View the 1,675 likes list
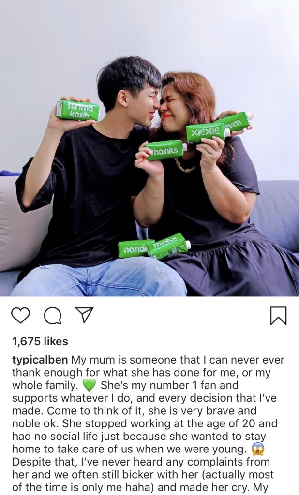 click(40, 341)
